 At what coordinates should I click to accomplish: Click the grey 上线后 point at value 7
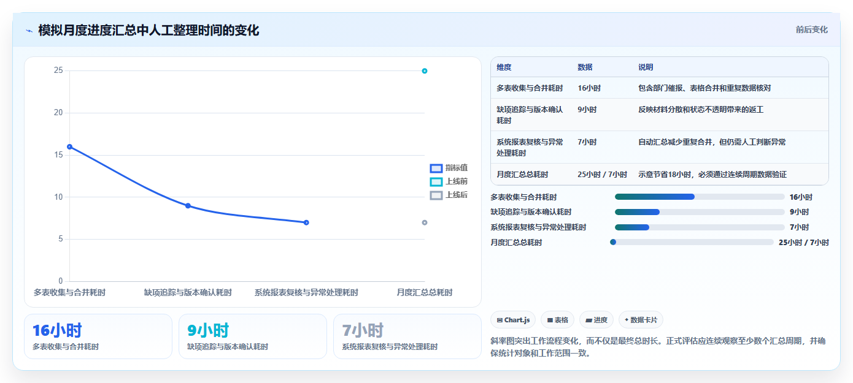click(425, 222)
